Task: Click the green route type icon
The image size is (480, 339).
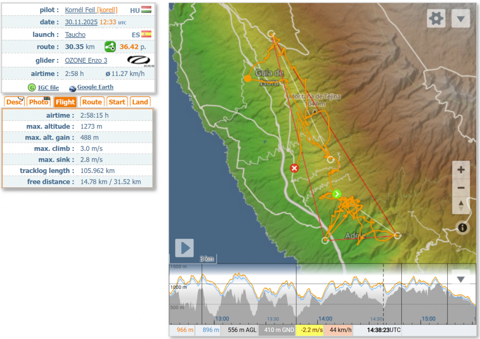Action: pyautogui.click(x=110, y=47)
